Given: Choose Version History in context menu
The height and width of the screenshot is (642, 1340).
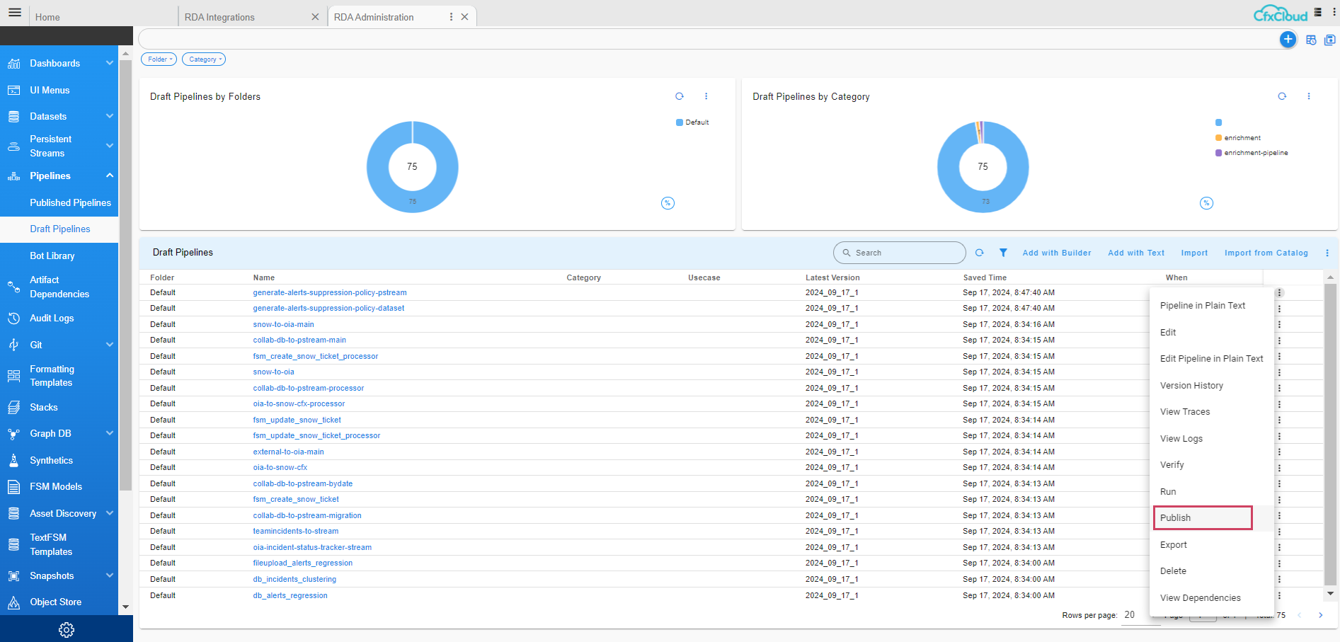Looking at the screenshot, I should tap(1191, 386).
